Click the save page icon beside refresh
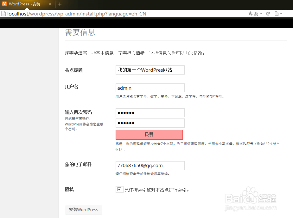Image resolution: width=293 pixels, height=218 pixels. coord(277,14)
